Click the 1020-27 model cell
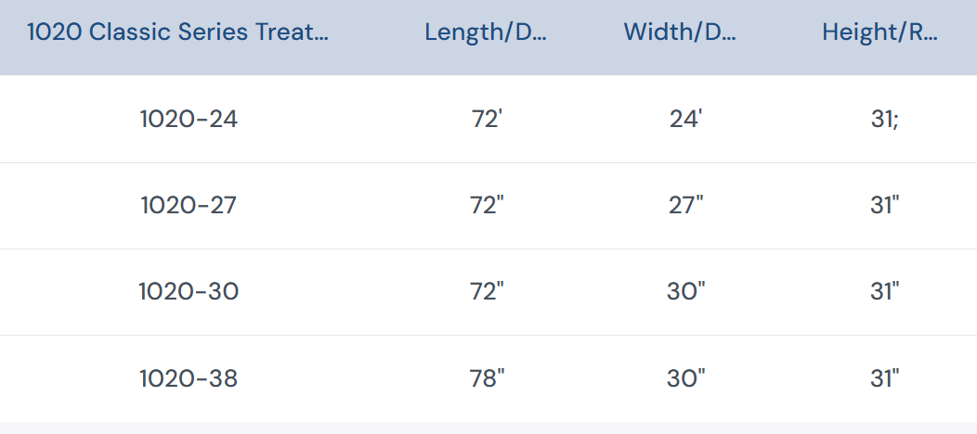The image size is (977, 434). pyautogui.click(x=189, y=205)
